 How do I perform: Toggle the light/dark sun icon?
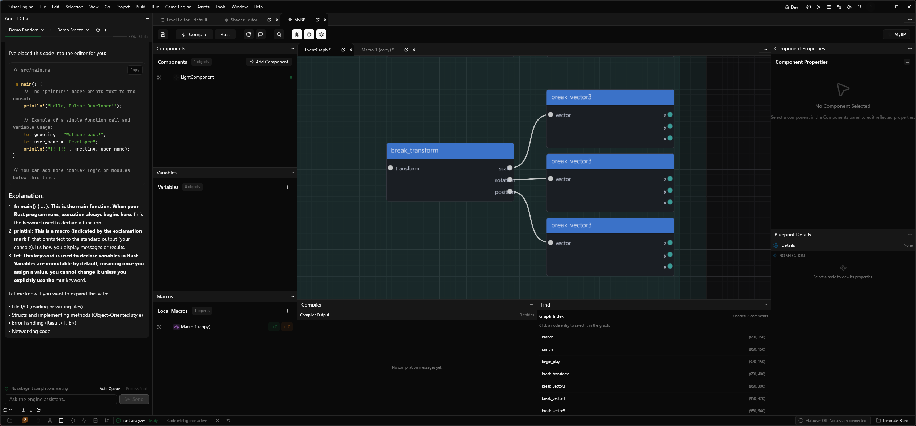coord(819,7)
